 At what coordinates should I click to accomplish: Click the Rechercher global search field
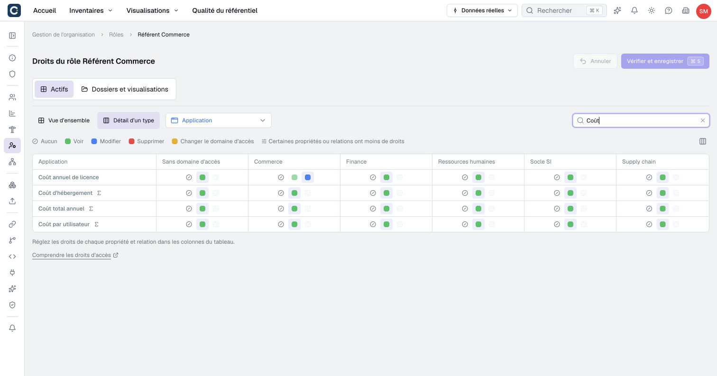tap(564, 10)
